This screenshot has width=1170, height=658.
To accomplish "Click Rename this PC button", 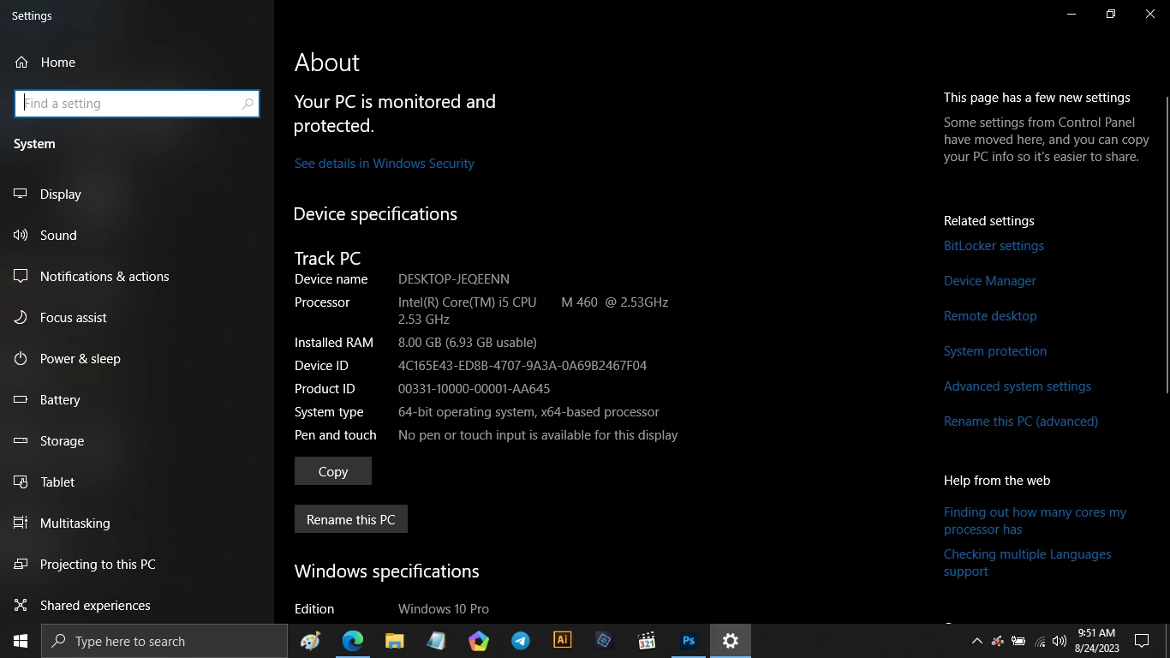I will pyautogui.click(x=351, y=519).
